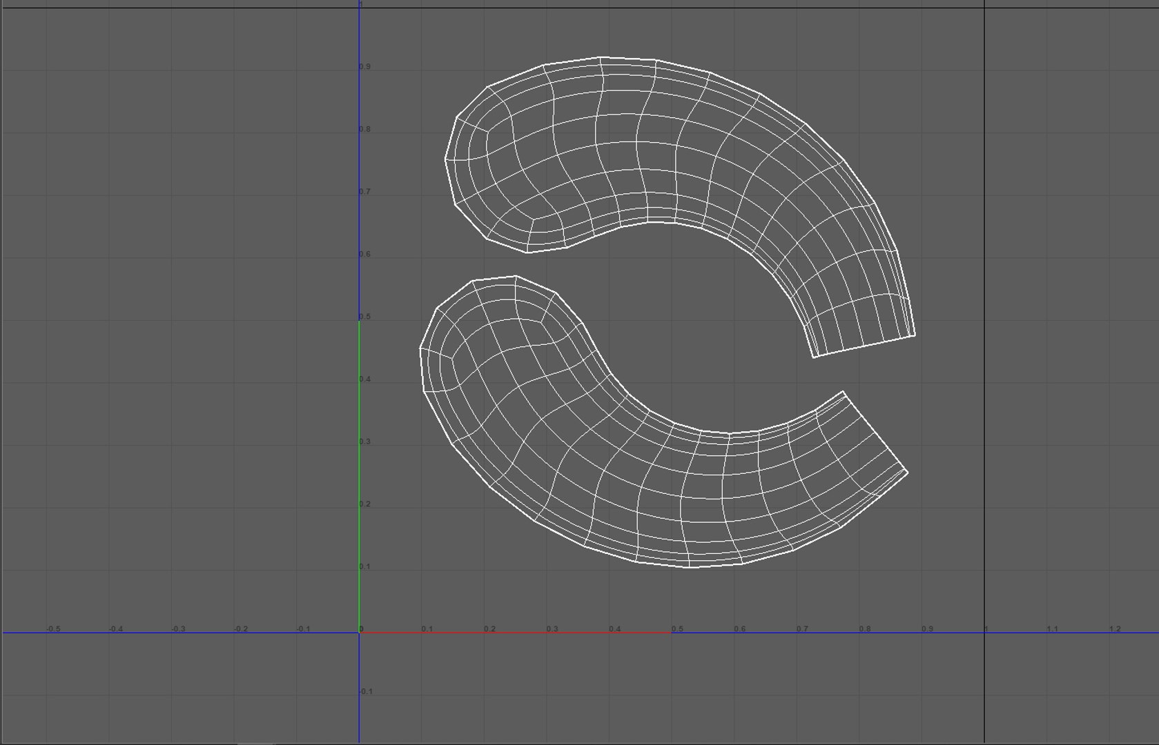Click the 0.9 label on vertical axis

click(x=365, y=67)
